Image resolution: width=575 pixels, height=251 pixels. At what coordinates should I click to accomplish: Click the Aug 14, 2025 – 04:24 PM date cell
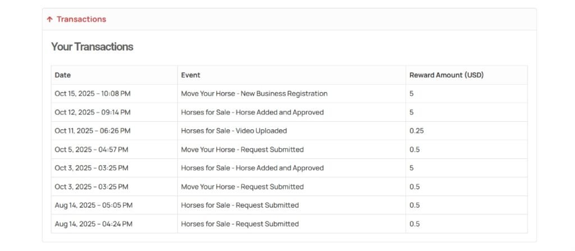93,223
